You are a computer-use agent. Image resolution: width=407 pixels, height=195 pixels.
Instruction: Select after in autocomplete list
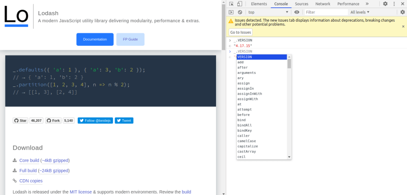[262, 67]
